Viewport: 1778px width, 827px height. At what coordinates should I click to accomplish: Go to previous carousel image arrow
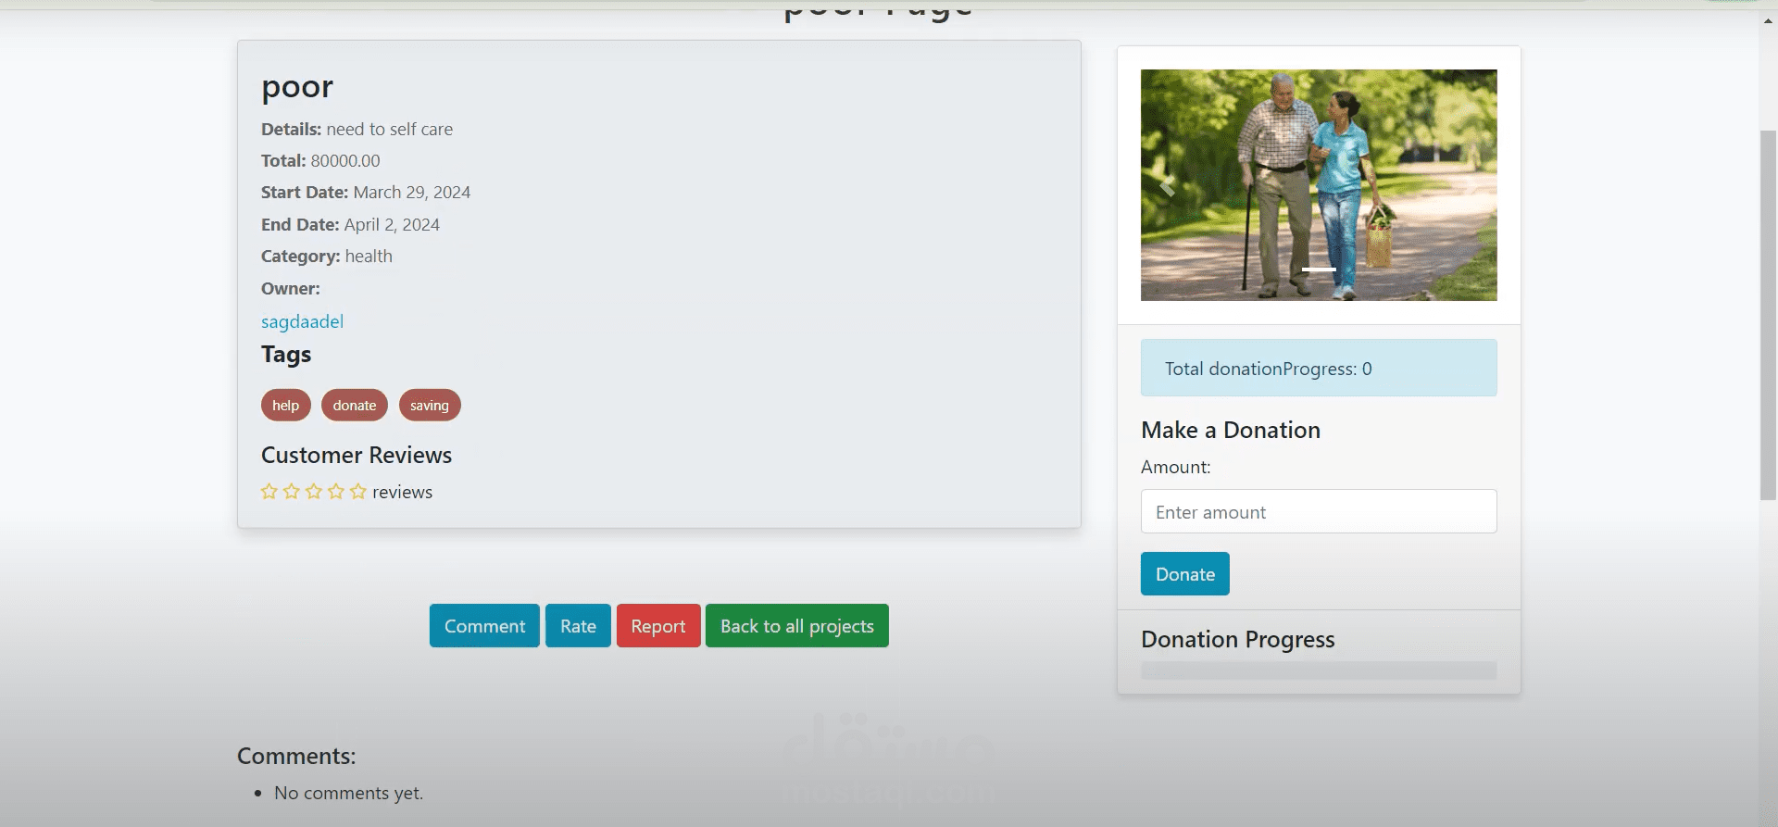(x=1168, y=186)
